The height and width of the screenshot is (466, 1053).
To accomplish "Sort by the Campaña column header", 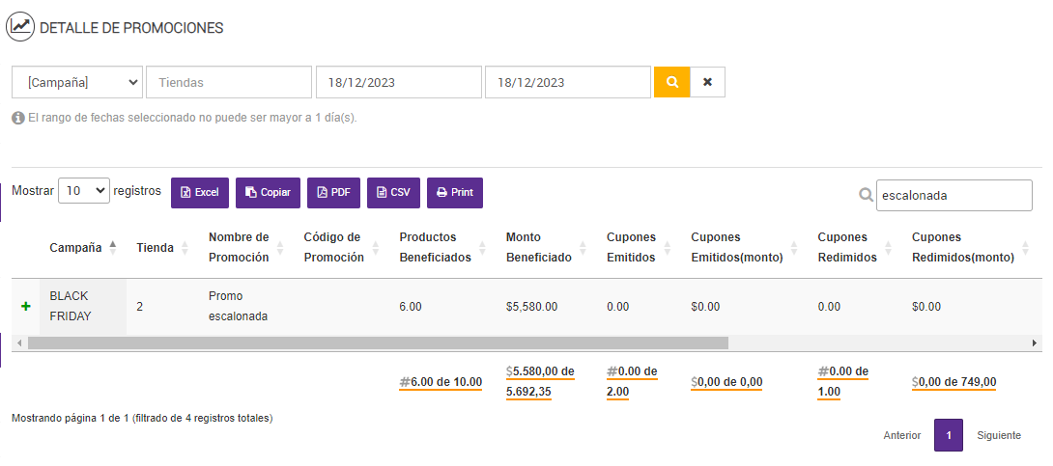I will (x=82, y=247).
